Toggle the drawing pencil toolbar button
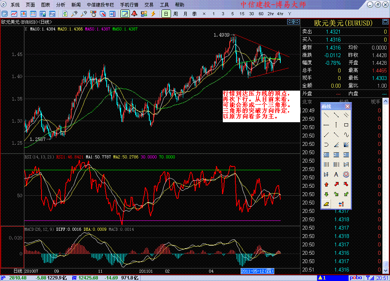 click(125, 14)
